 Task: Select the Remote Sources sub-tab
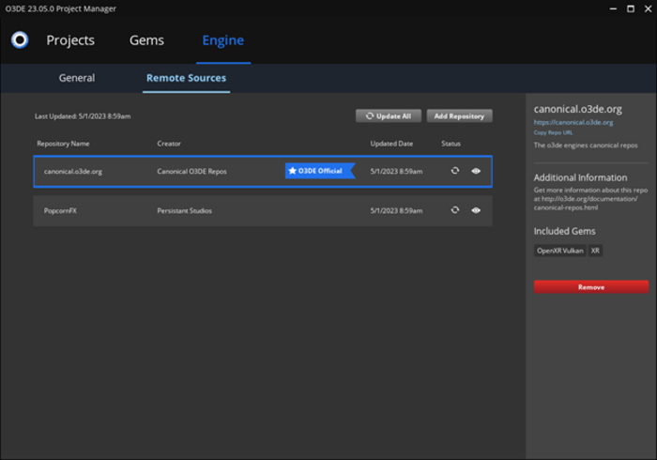[186, 78]
